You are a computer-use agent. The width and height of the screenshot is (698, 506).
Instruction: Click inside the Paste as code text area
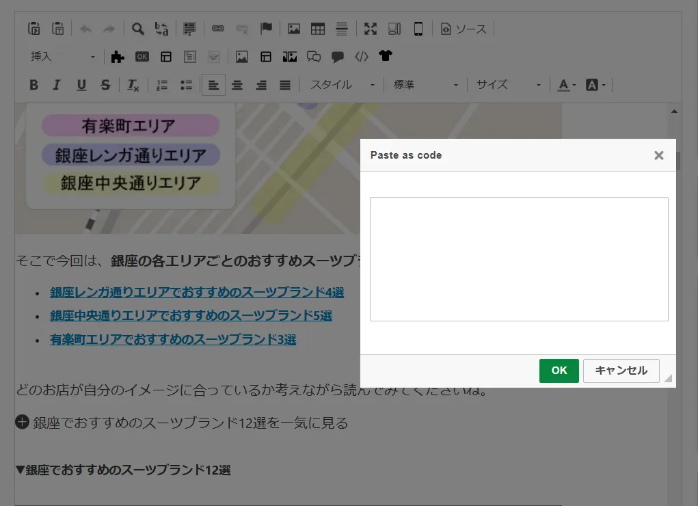click(519, 259)
